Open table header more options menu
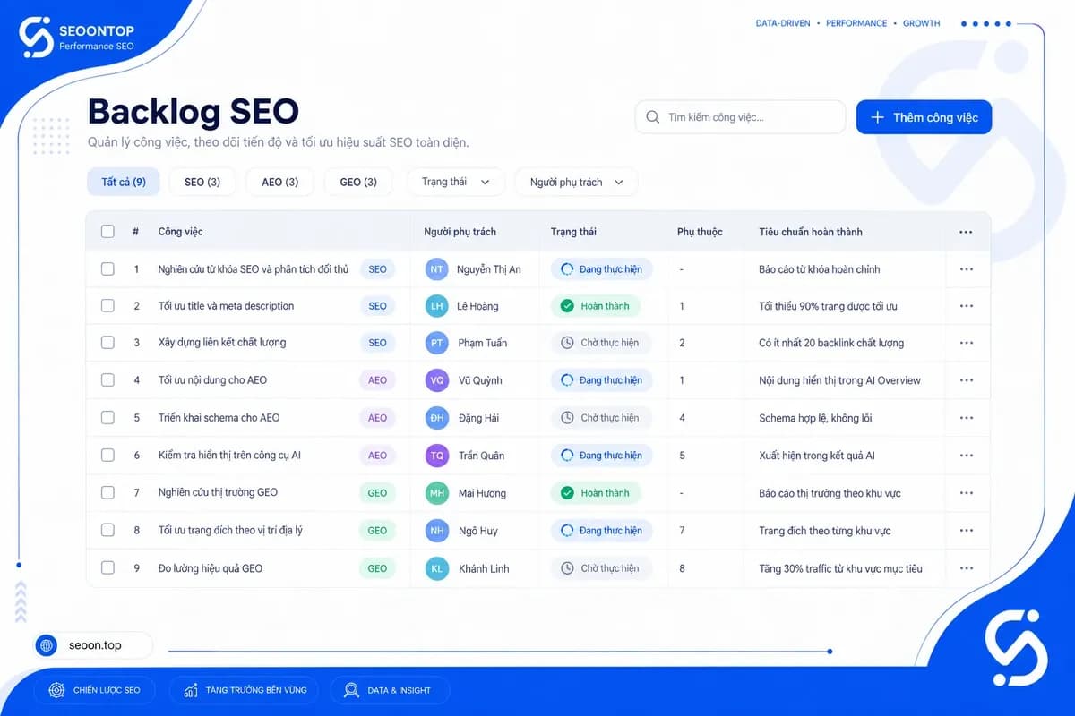Image resolution: width=1075 pixels, height=716 pixels. (x=966, y=232)
